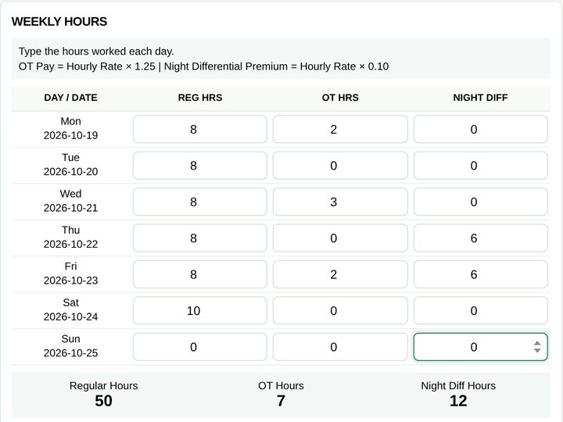Click the OT HRS column header
Viewport: 563px width, 422px height.
tap(340, 98)
